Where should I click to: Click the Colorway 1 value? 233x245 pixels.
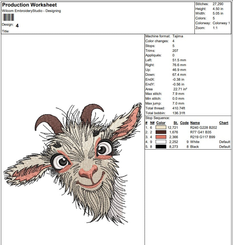(x=221, y=23)
